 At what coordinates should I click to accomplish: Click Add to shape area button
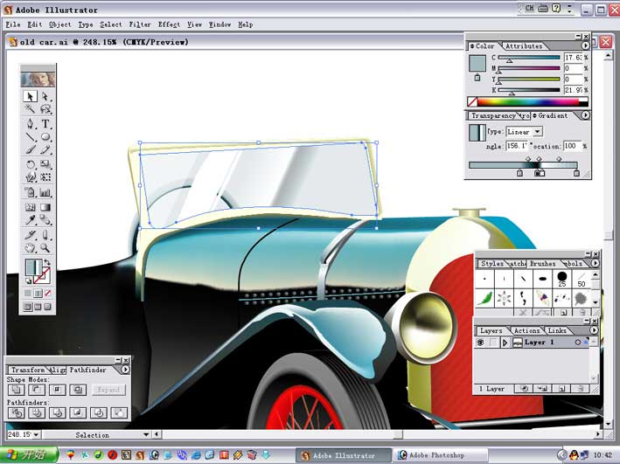16,390
